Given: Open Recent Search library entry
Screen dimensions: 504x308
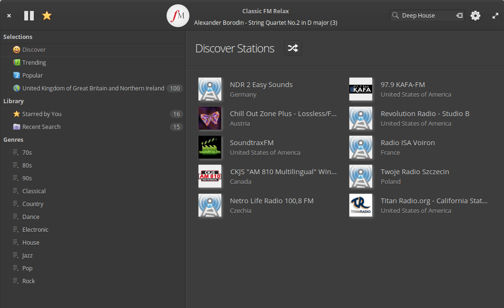Looking at the screenshot, I should coord(93,127).
